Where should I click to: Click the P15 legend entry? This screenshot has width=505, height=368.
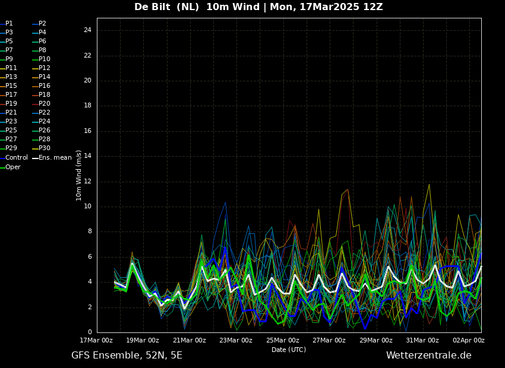pyautogui.click(x=11, y=86)
